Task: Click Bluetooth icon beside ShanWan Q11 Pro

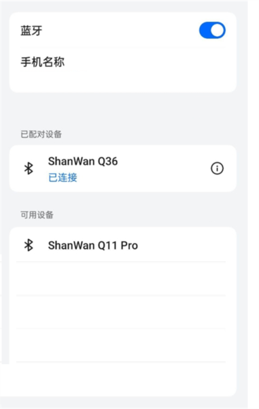Action: click(29, 245)
